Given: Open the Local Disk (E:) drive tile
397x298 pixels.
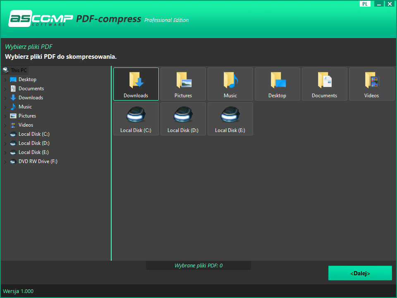Looking at the screenshot, I should point(230,119).
